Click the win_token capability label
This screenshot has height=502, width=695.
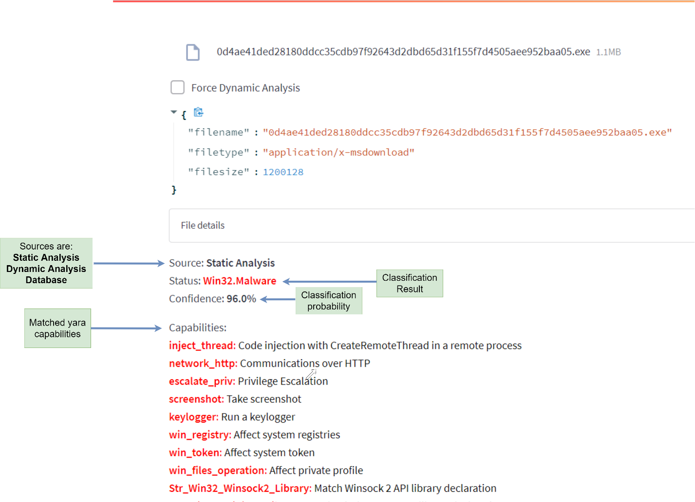click(x=195, y=453)
